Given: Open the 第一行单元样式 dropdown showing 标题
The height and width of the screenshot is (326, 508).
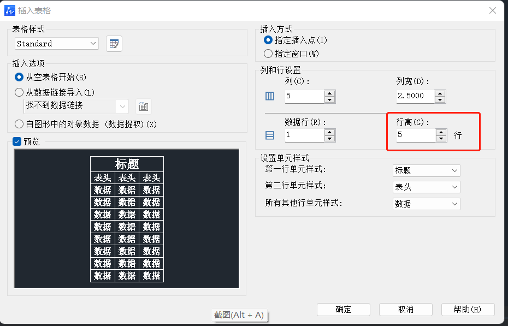Looking at the screenshot, I should (x=427, y=170).
